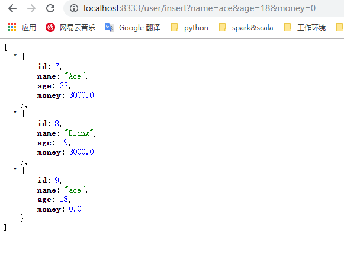The image size is (344, 269).
Task: View site information icon in address bar
Action: [x=74, y=8]
